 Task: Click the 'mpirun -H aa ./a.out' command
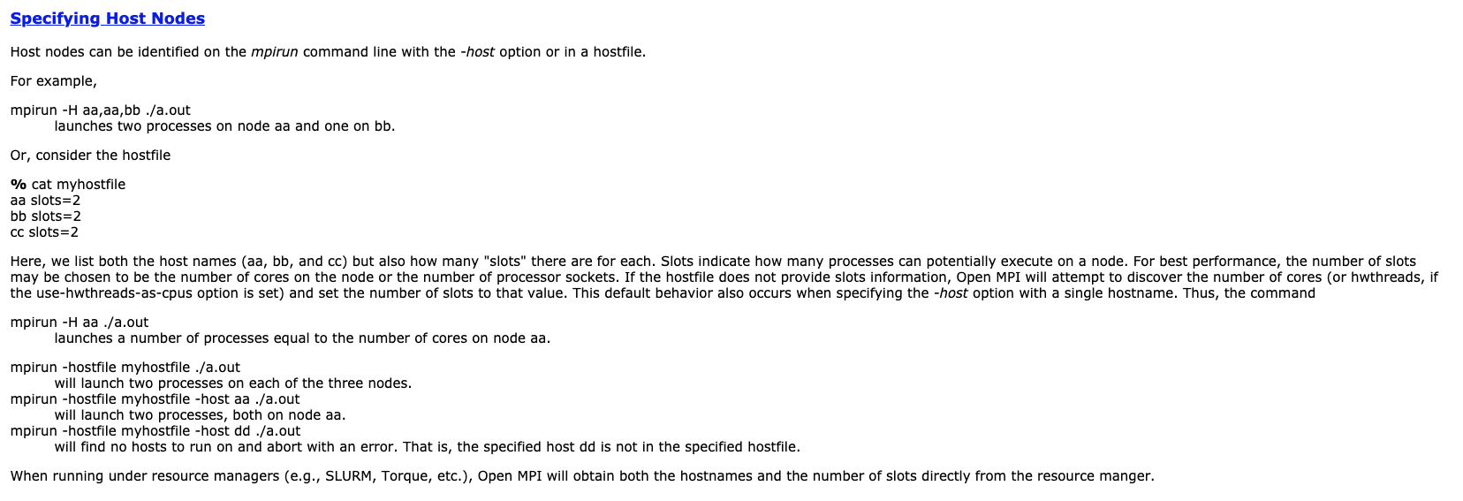point(80,323)
